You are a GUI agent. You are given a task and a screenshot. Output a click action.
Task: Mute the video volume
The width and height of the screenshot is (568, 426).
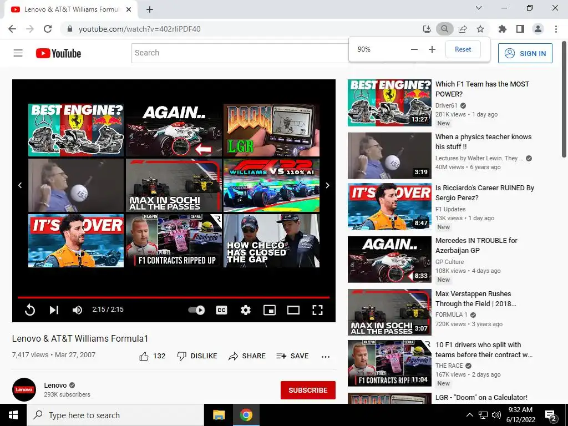77,310
